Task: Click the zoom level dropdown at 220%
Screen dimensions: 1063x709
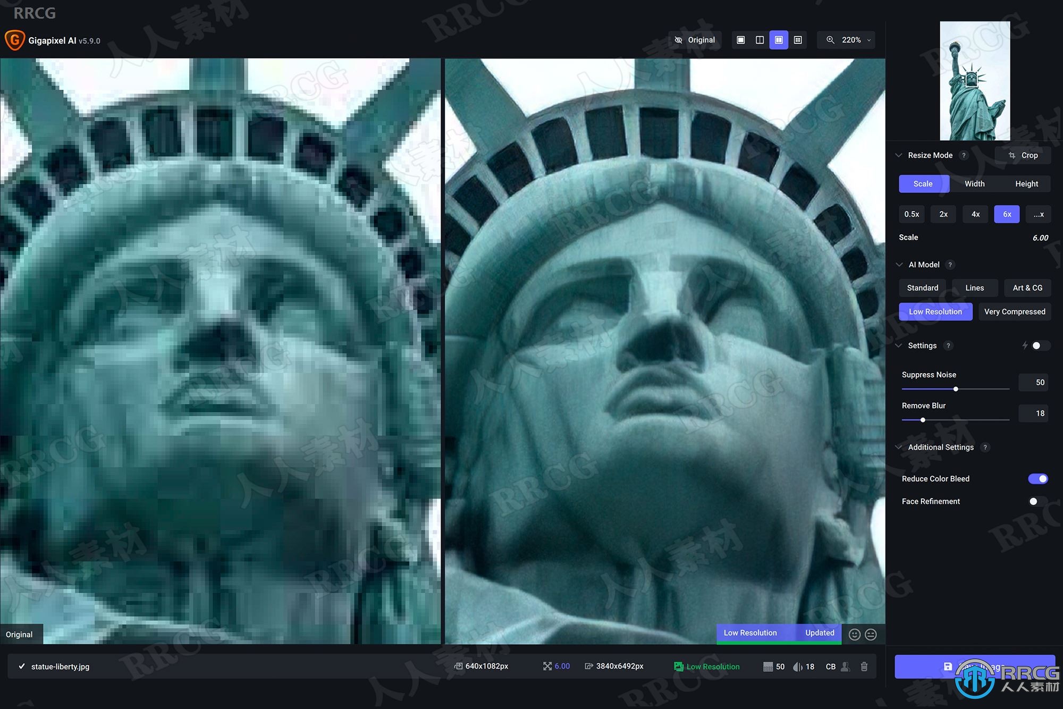Action: [x=850, y=39]
